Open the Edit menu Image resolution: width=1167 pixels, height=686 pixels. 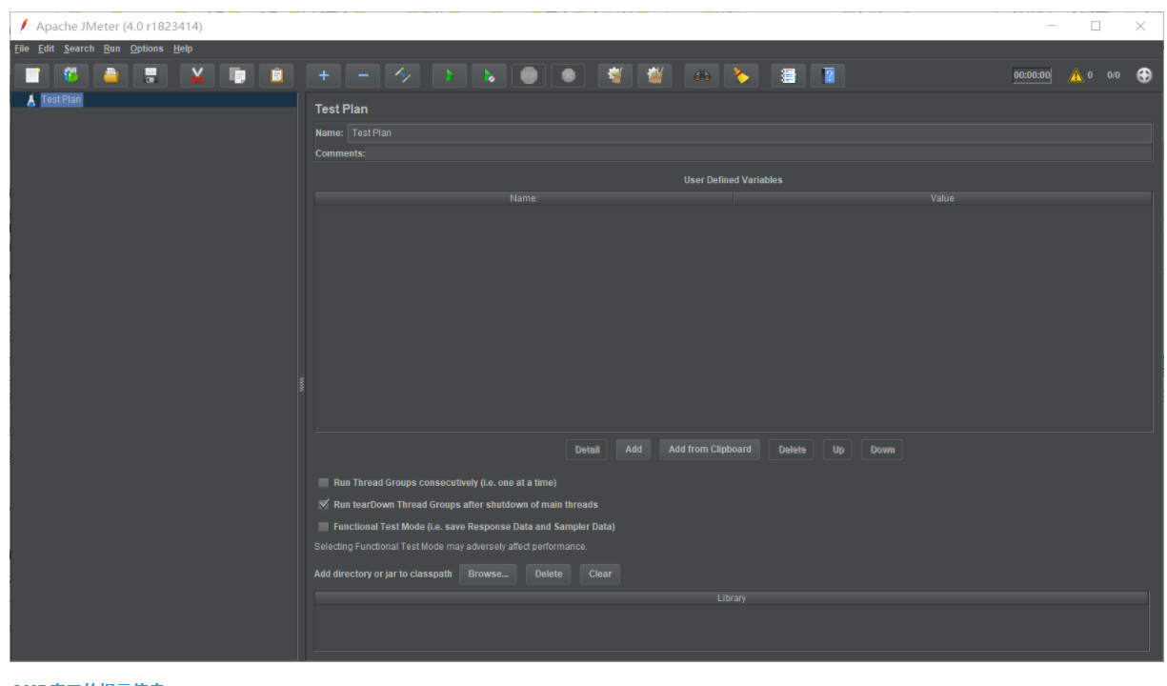tap(47, 49)
